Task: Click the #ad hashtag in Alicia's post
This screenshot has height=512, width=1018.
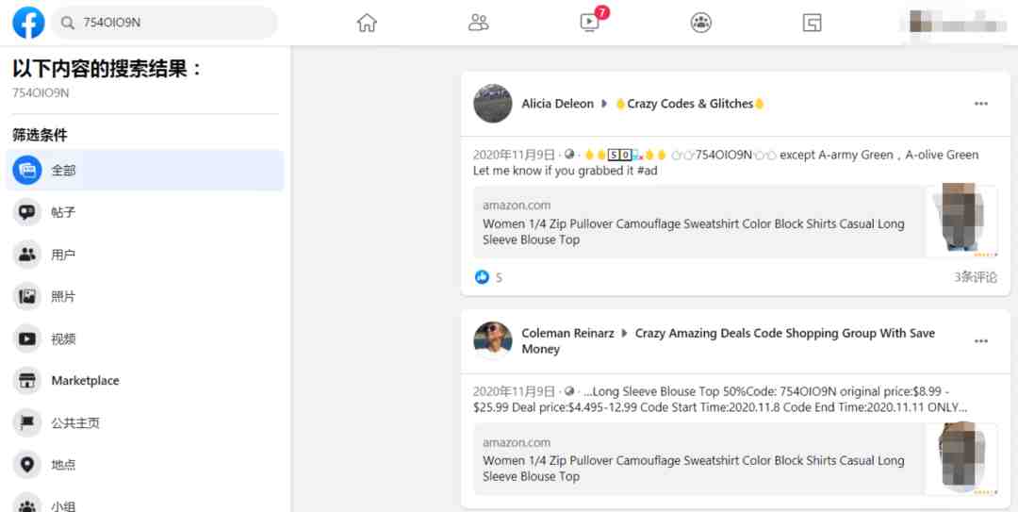Action: pos(647,171)
